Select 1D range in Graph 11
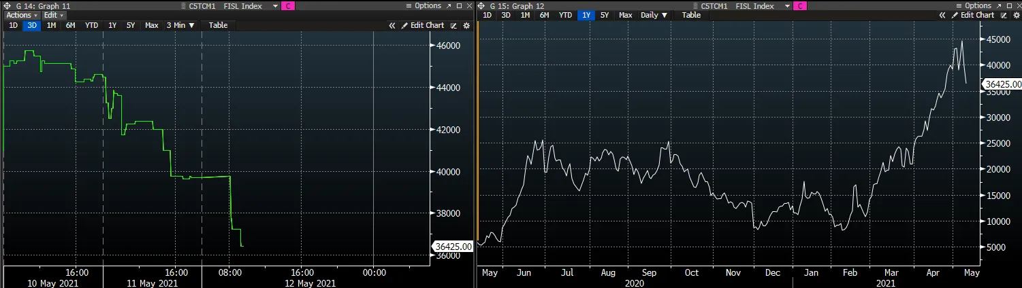Image resolution: width=1022 pixels, height=288 pixels. [x=13, y=25]
